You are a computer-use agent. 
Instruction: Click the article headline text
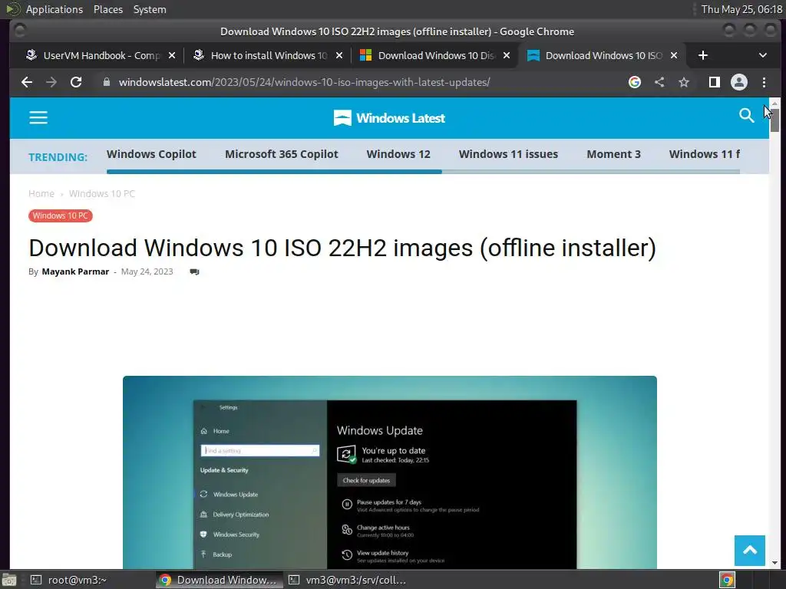(342, 248)
